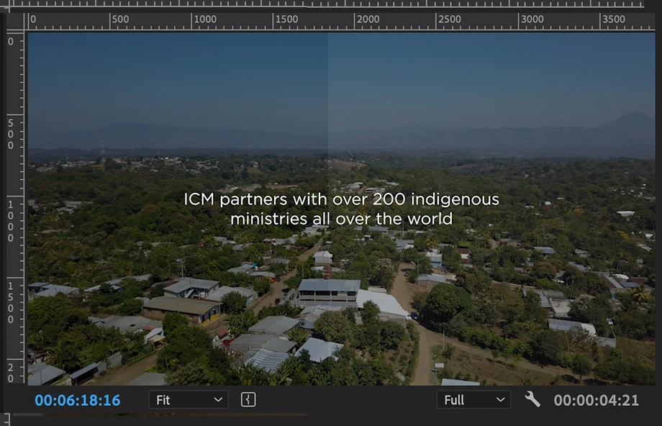Open the wrench settings menu
The height and width of the screenshot is (426, 662).
click(x=532, y=399)
